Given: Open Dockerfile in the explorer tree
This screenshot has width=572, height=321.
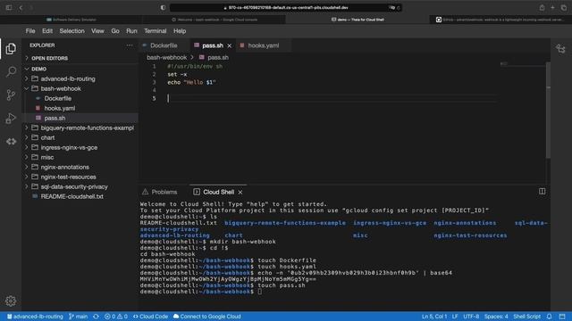Looking at the screenshot, I should pos(57,98).
